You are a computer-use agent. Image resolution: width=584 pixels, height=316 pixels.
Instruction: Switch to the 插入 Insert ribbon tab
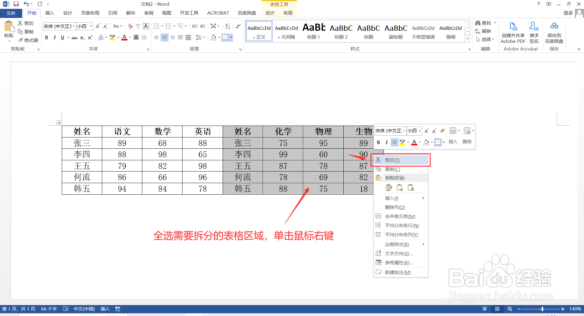pyautogui.click(x=50, y=13)
